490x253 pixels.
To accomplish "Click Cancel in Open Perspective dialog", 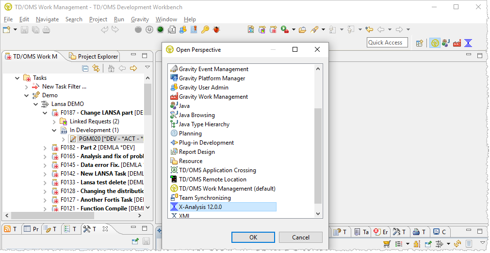I will coord(300,237).
